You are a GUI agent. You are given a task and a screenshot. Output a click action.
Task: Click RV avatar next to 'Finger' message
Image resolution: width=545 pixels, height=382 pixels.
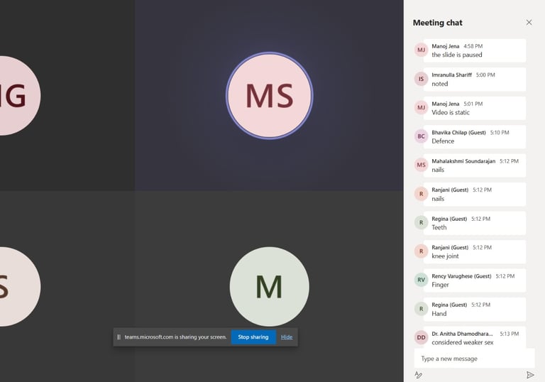(x=422, y=280)
